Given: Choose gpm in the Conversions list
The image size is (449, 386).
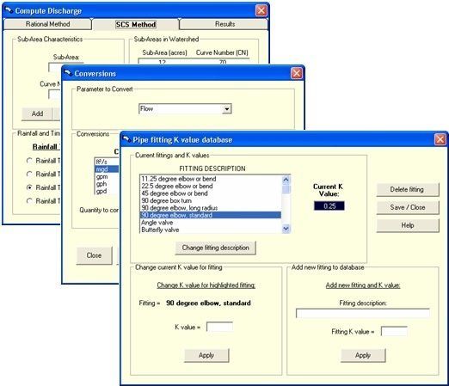Looking at the screenshot, I should 107,176.
